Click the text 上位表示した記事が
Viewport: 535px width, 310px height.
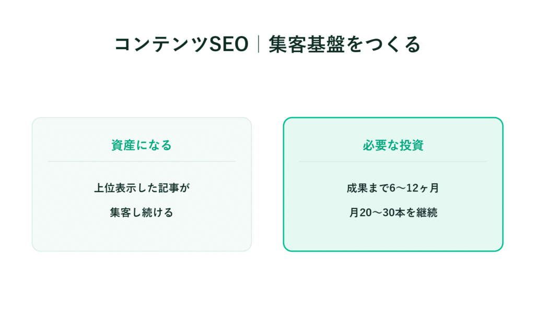pos(142,188)
